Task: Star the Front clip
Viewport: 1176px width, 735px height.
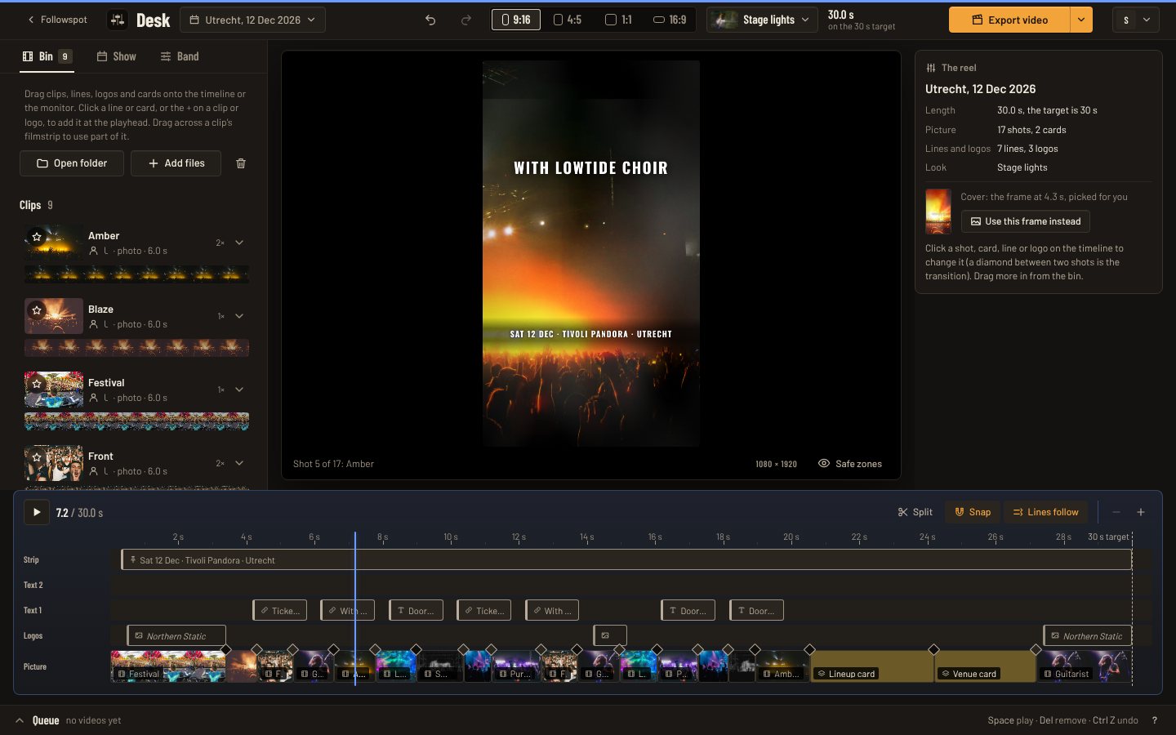Action: pos(37,457)
